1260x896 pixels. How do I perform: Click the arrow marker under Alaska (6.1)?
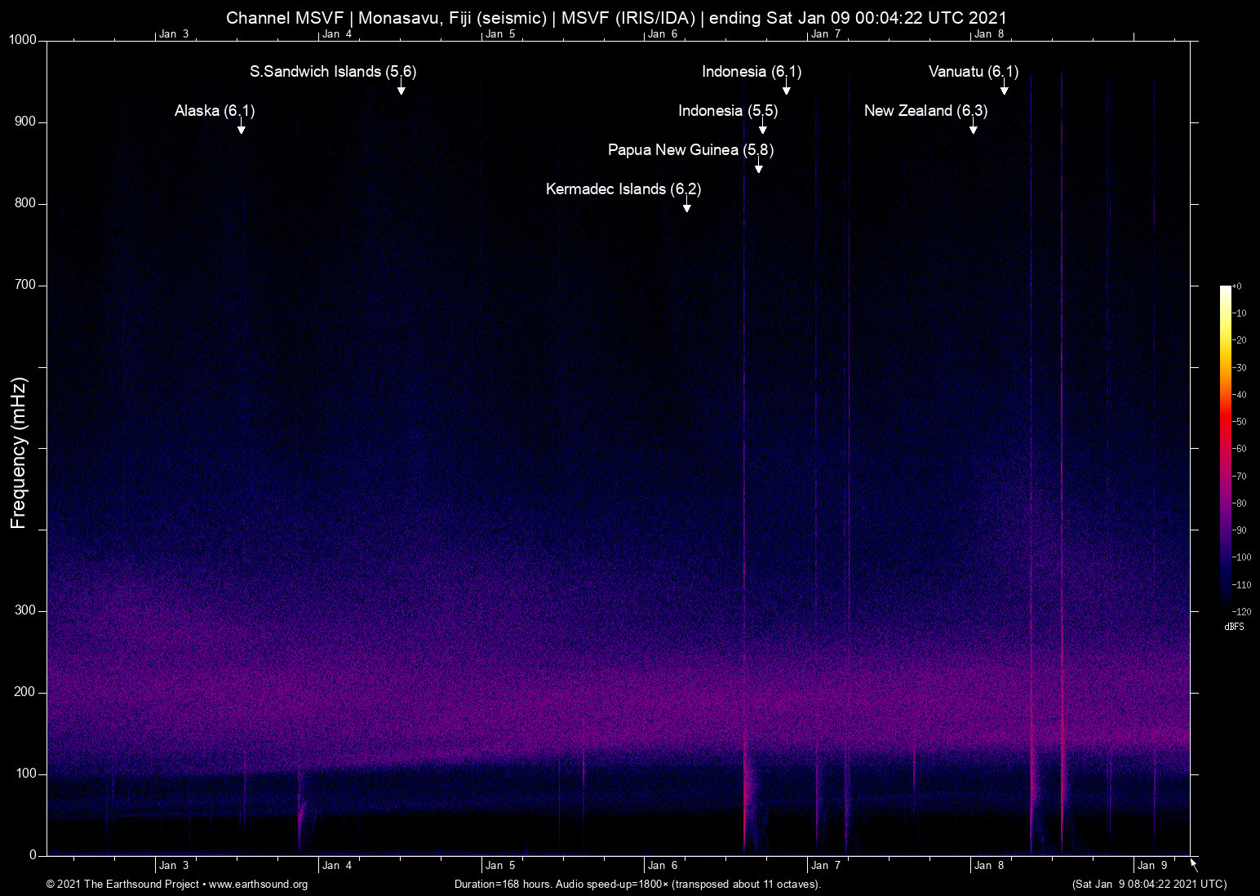(241, 127)
